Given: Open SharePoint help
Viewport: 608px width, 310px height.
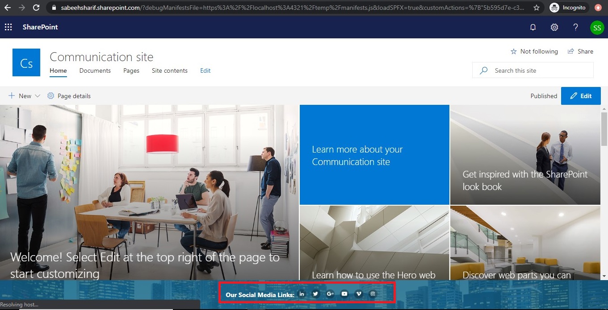Looking at the screenshot, I should (575, 27).
